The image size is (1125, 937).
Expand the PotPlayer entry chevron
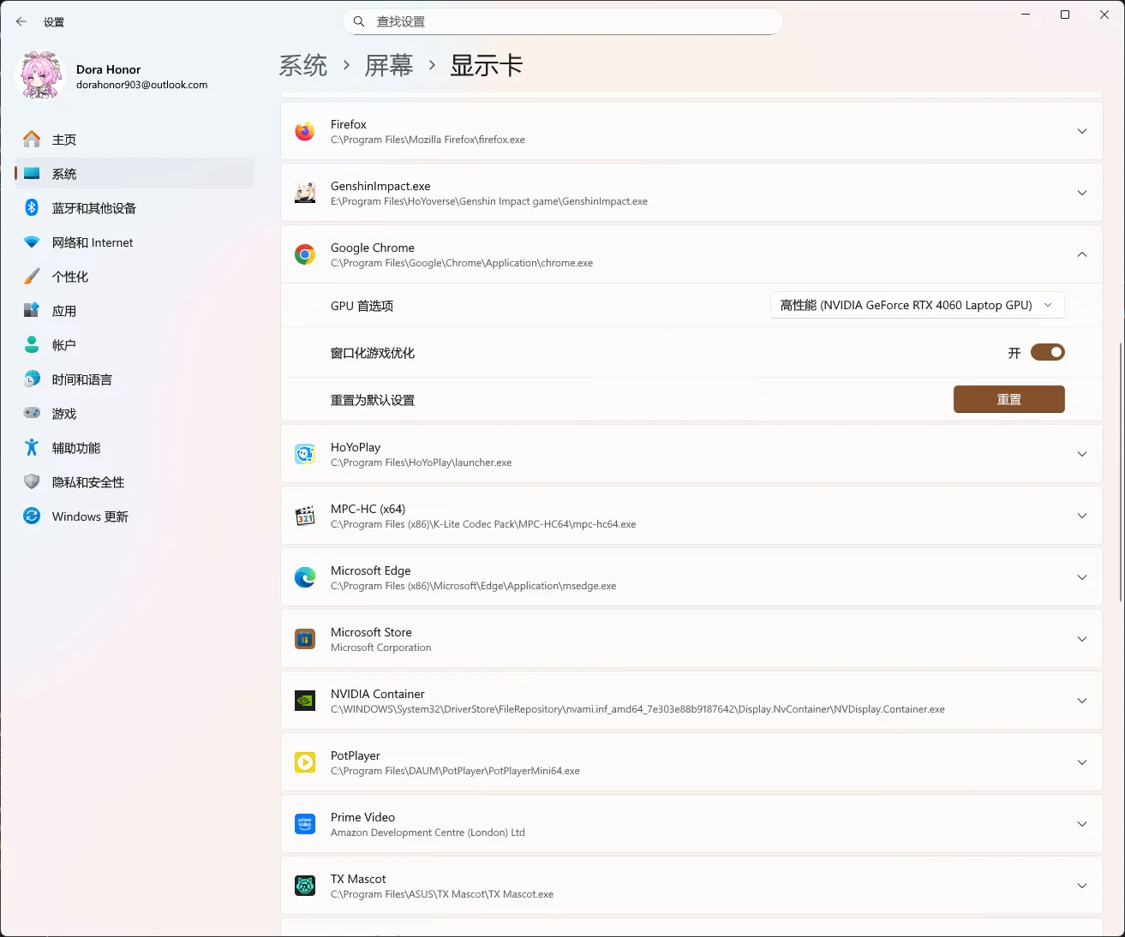point(1082,762)
